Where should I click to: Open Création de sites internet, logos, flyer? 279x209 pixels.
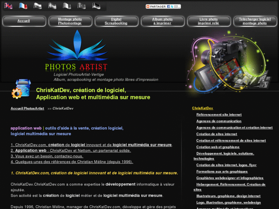[226, 165]
